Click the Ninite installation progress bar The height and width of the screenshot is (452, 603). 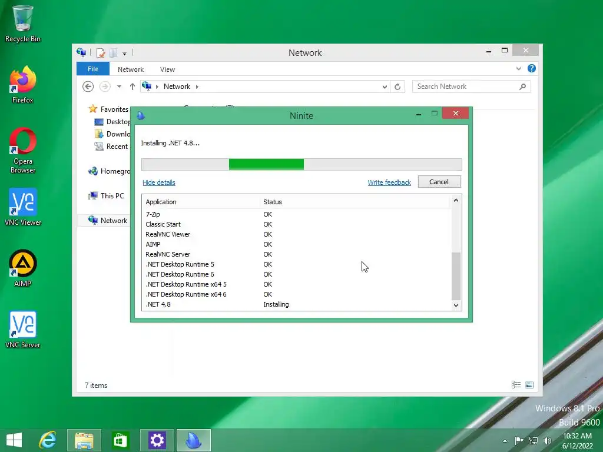301,165
